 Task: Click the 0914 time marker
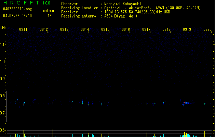(x=85, y=29)
